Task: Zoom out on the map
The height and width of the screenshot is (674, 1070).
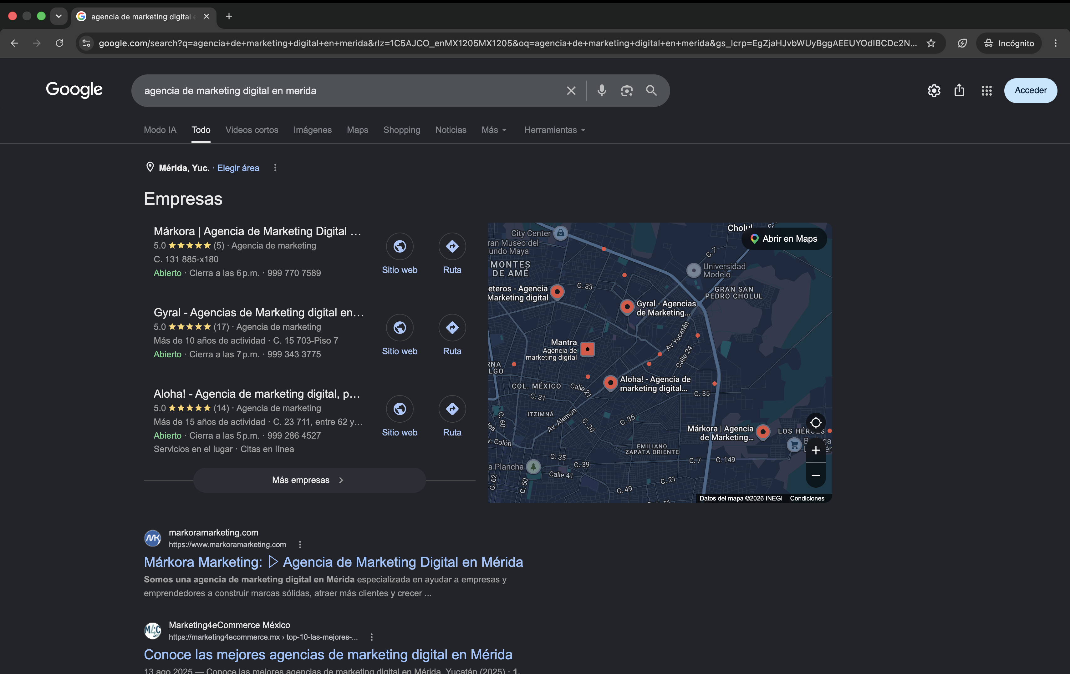Action: pyautogui.click(x=816, y=475)
